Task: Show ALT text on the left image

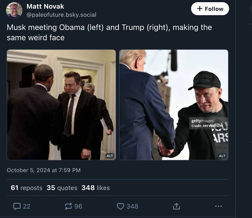Action: [x=110, y=156]
